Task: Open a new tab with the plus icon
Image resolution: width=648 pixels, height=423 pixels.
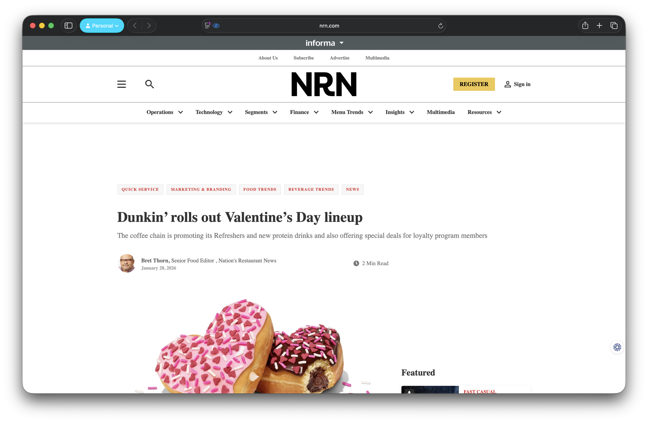Action: click(x=600, y=25)
